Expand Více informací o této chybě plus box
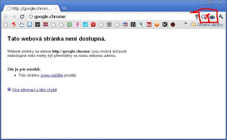Image resolution: width=227 pixels, height=140 pixels. pos(9,90)
